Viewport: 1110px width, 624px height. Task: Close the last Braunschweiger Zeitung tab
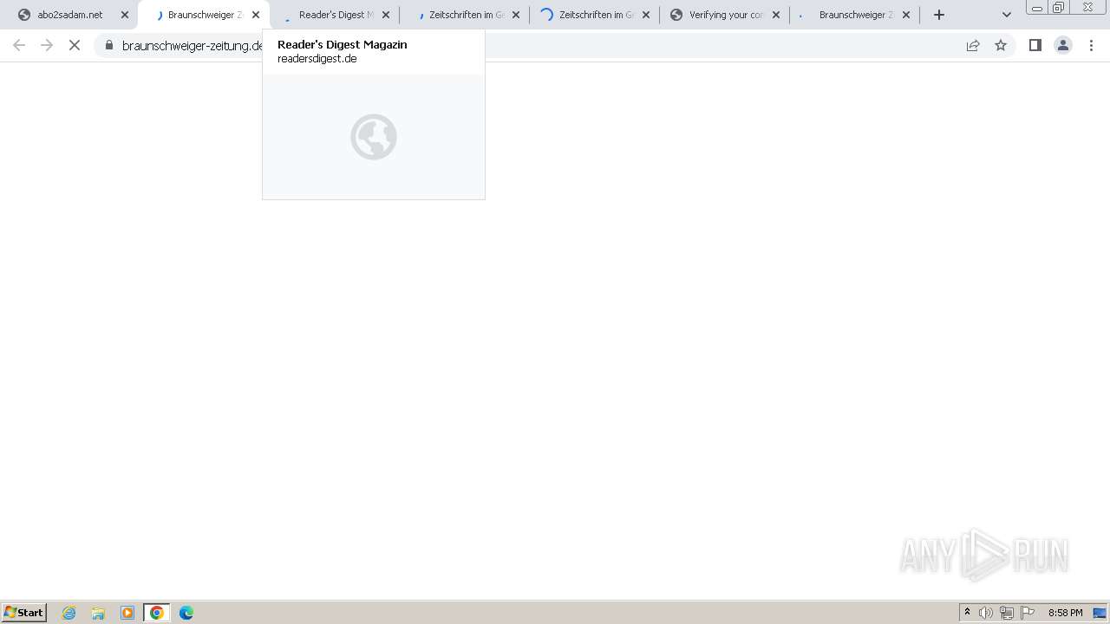[x=906, y=15]
